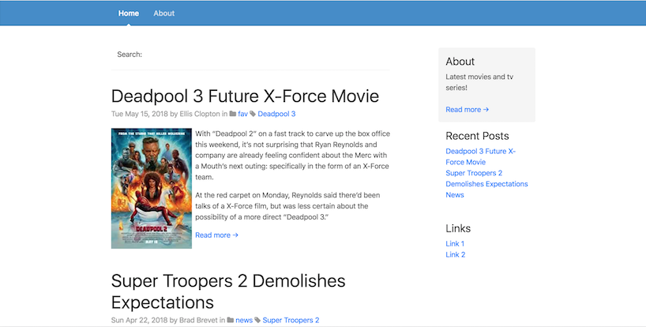
Task: Open the news category link
Action: (x=244, y=320)
